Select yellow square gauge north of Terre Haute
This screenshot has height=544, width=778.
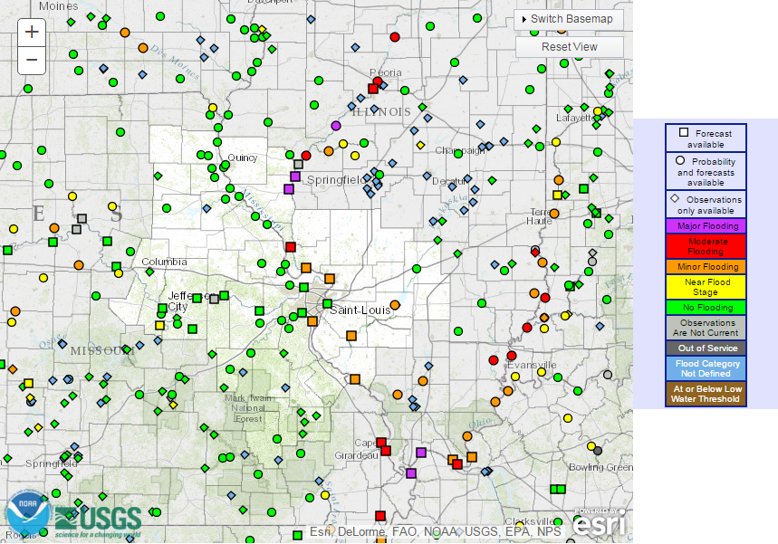click(557, 195)
